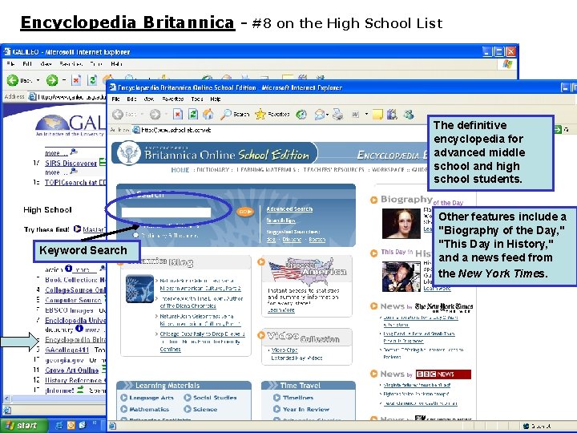Open Back history dropdown in GALILEO window

point(38,80)
